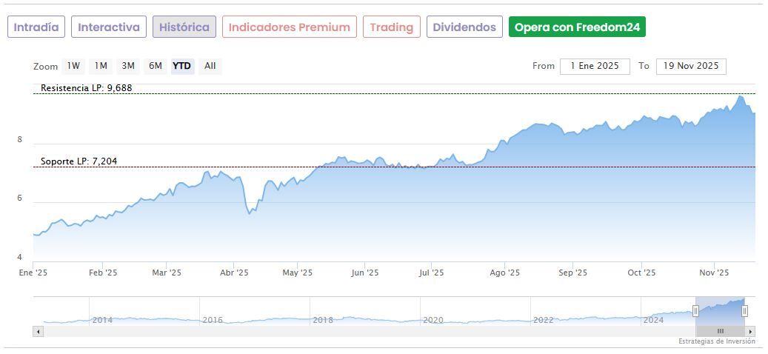This screenshot has width=768, height=354.
Task: Go to the Trading tab
Action: pos(391,27)
